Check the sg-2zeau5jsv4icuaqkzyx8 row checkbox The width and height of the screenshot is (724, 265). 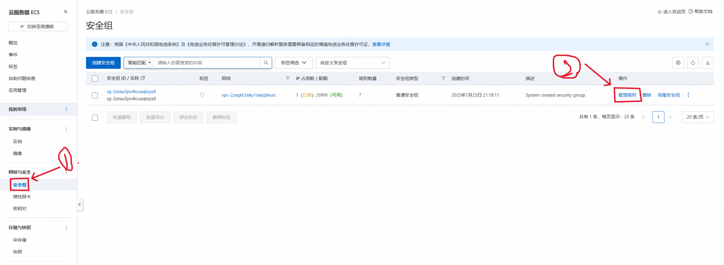(95, 95)
